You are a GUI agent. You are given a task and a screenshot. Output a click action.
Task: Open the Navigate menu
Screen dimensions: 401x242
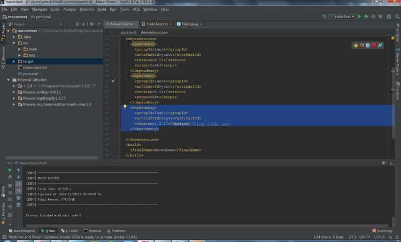(x=40, y=10)
